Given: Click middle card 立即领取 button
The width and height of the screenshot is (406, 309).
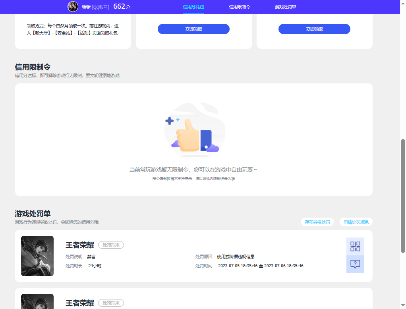Looking at the screenshot, I should click(194, 29).
